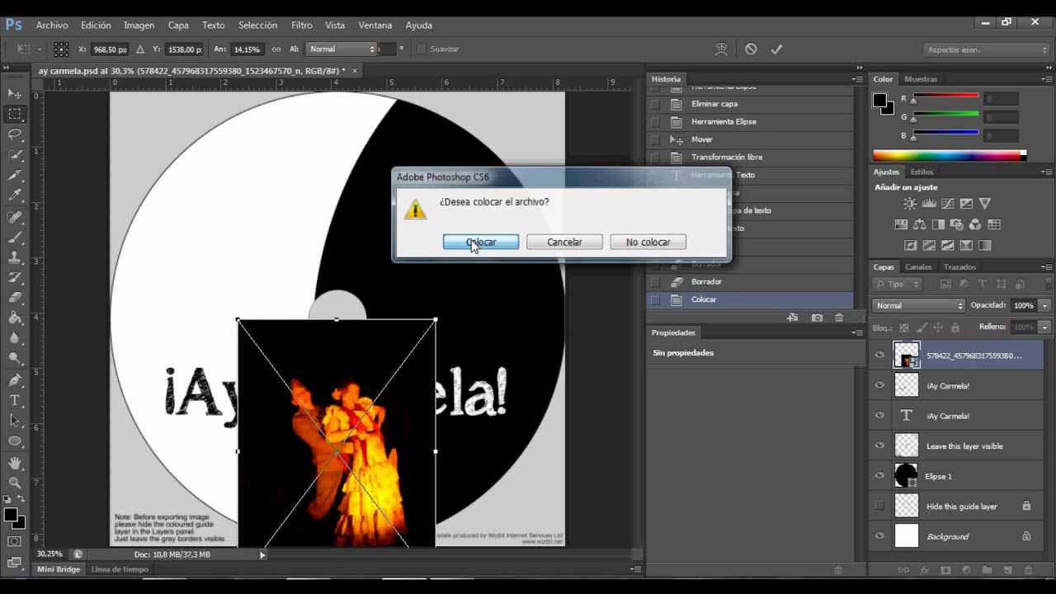Image resolution: width=1056 pixels, height=594 pixels.
Task: Select the Pen tool
Action: pyautogui.click(x=15, y=379)
